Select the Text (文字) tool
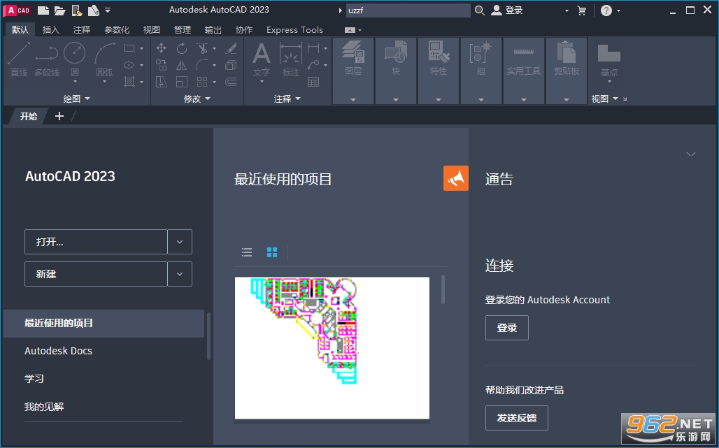This screenshot has width=719, height=448. [x=262, y=59]
